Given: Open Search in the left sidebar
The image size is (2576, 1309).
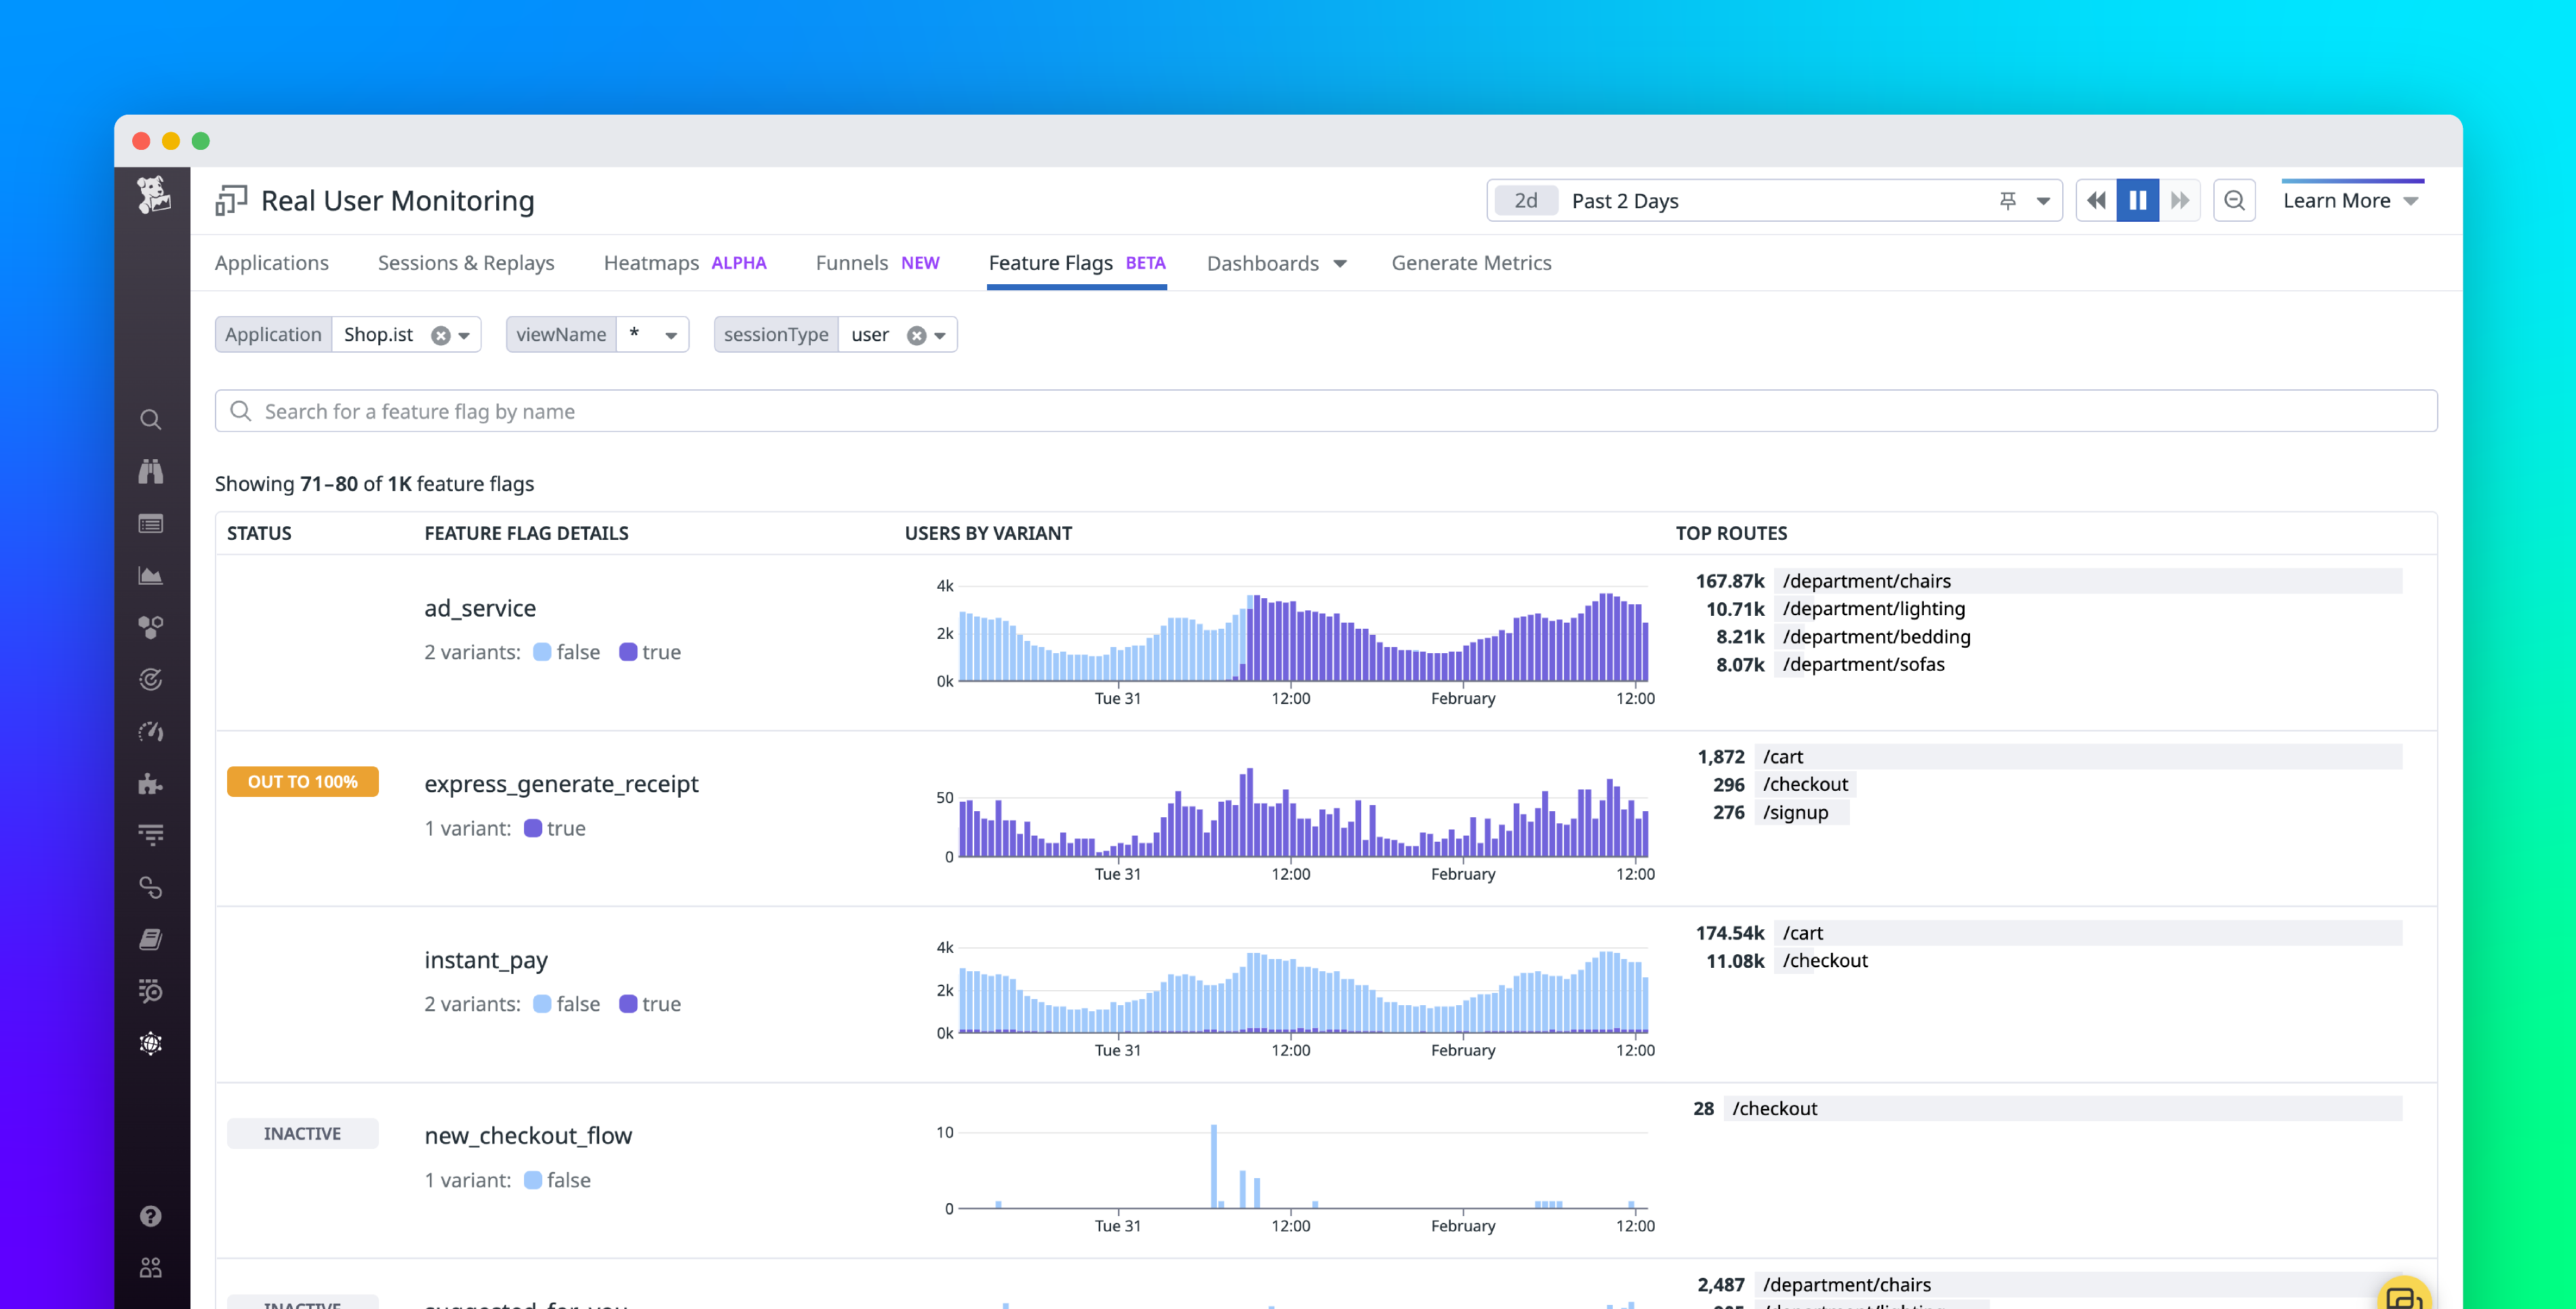Looking at the screenshot, I should point(151,419).
